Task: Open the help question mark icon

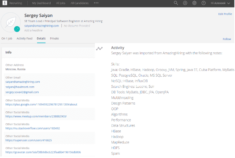Action: (x=204, y=3)
